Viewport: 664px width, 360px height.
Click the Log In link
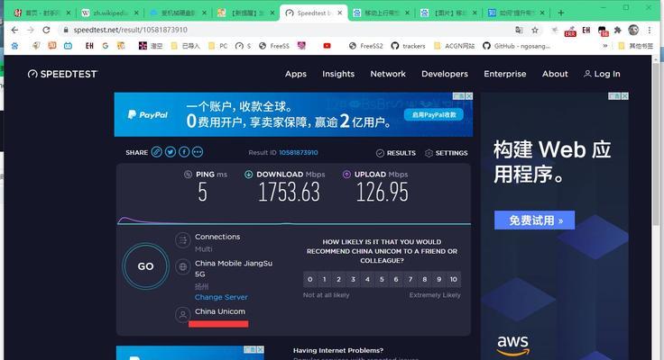(602, 74)
